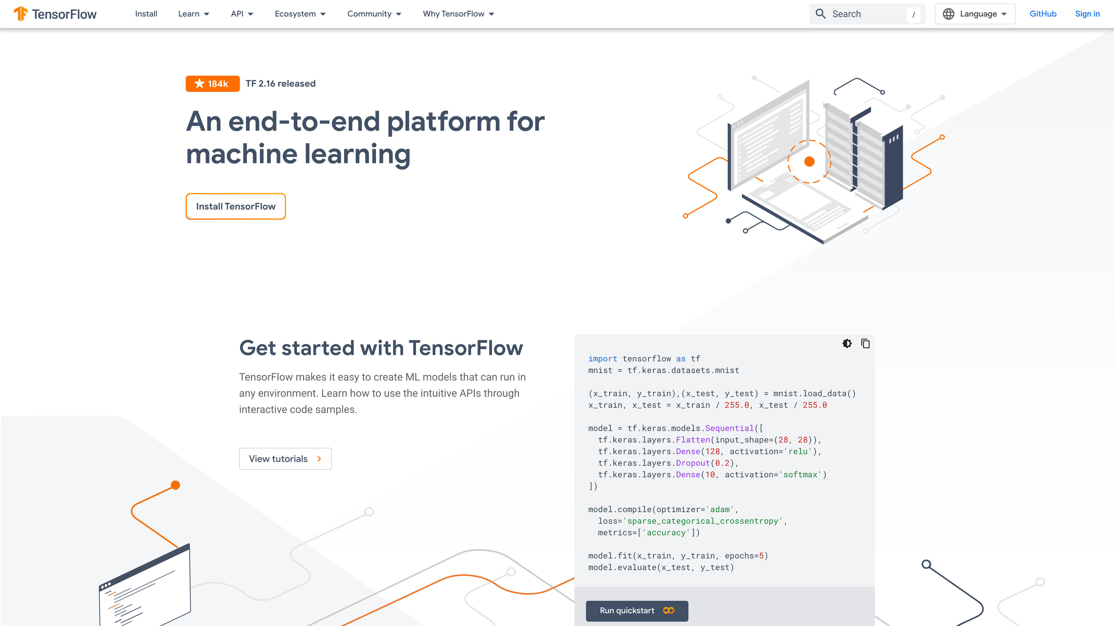The height and width of the screenshot is (626, 1114).
Task: Click the settings gear icon in code block
Action: 847,343
